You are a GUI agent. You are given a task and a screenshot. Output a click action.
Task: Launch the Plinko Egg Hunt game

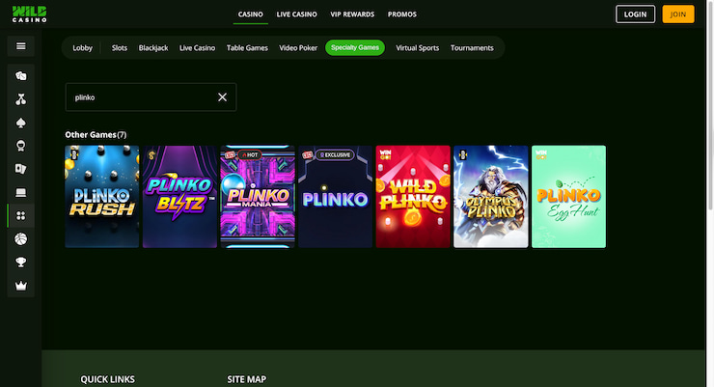tap(568, 197)
